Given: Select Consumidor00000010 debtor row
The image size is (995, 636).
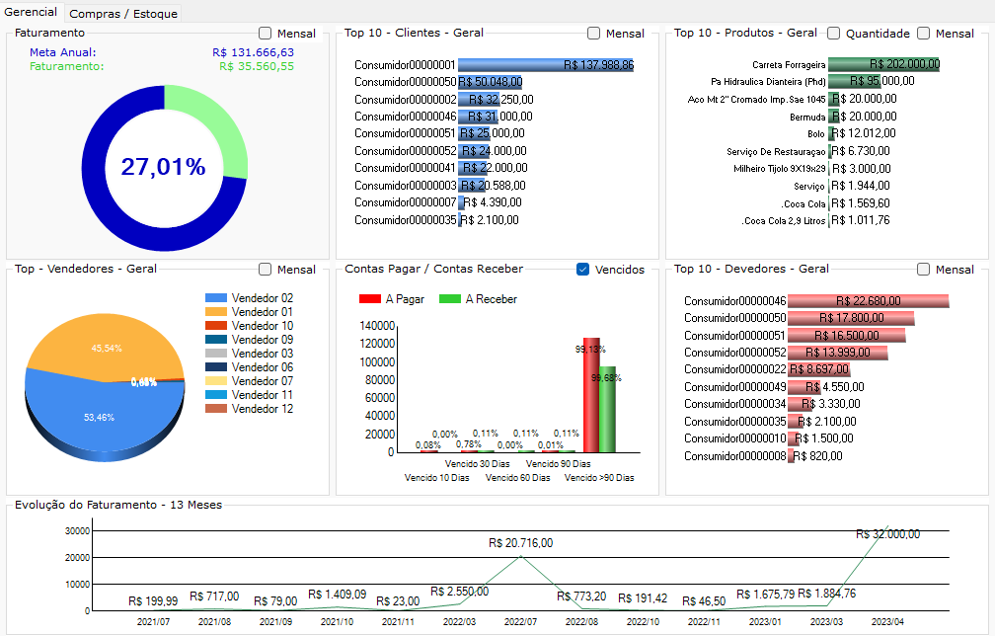Looking at the screenshot, I should click(768, 438).
